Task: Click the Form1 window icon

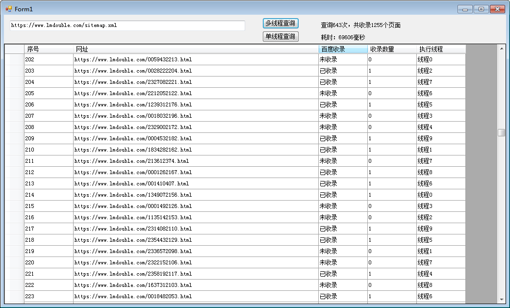Action: tap(9, 9)
